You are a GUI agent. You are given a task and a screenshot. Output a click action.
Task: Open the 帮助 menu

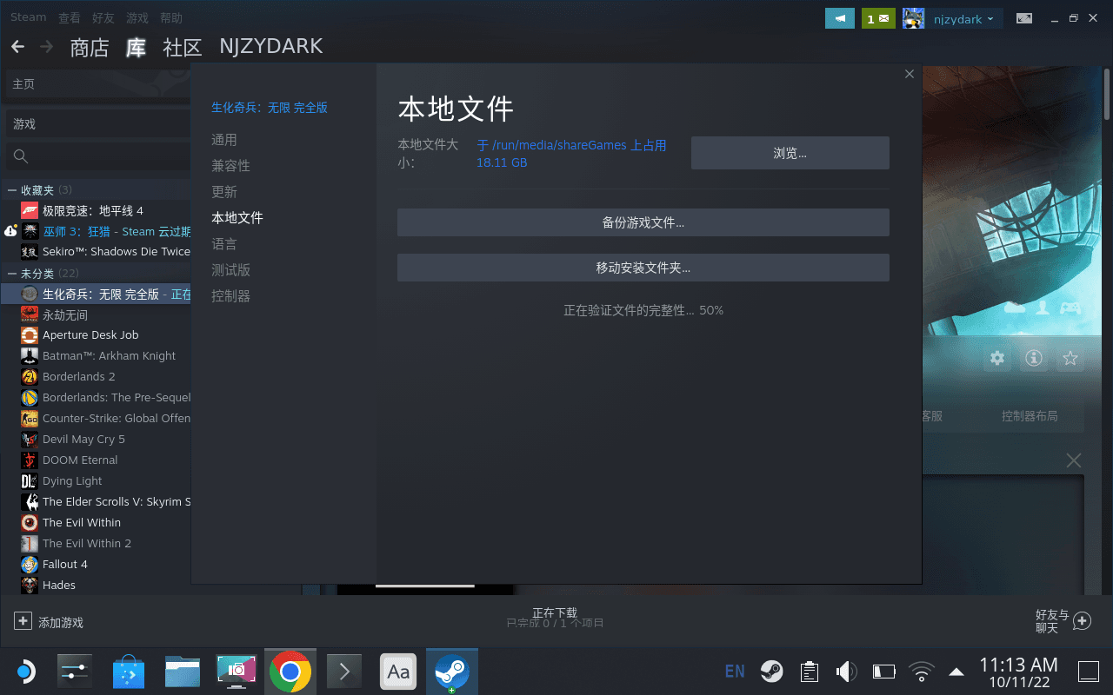click(171, 17)
